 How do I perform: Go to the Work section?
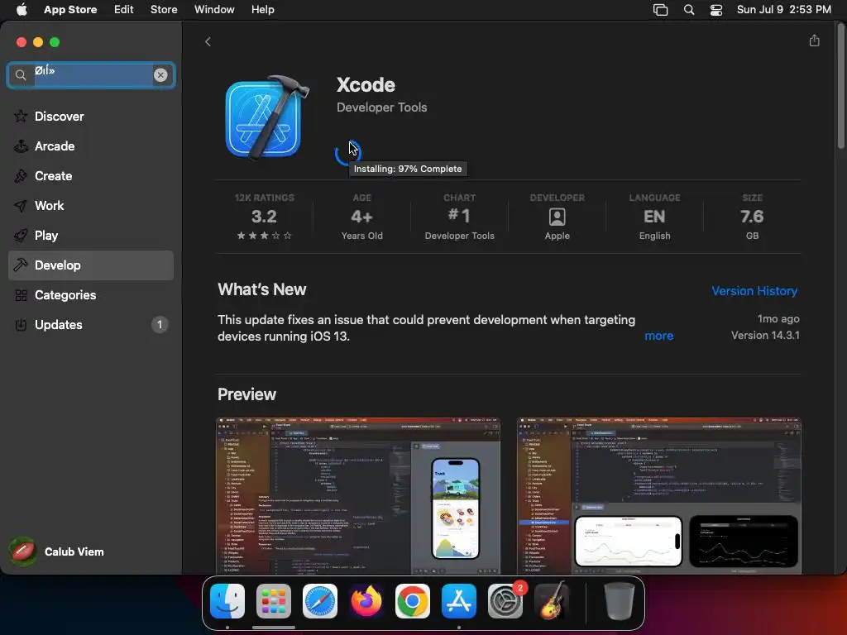point(91,206)
